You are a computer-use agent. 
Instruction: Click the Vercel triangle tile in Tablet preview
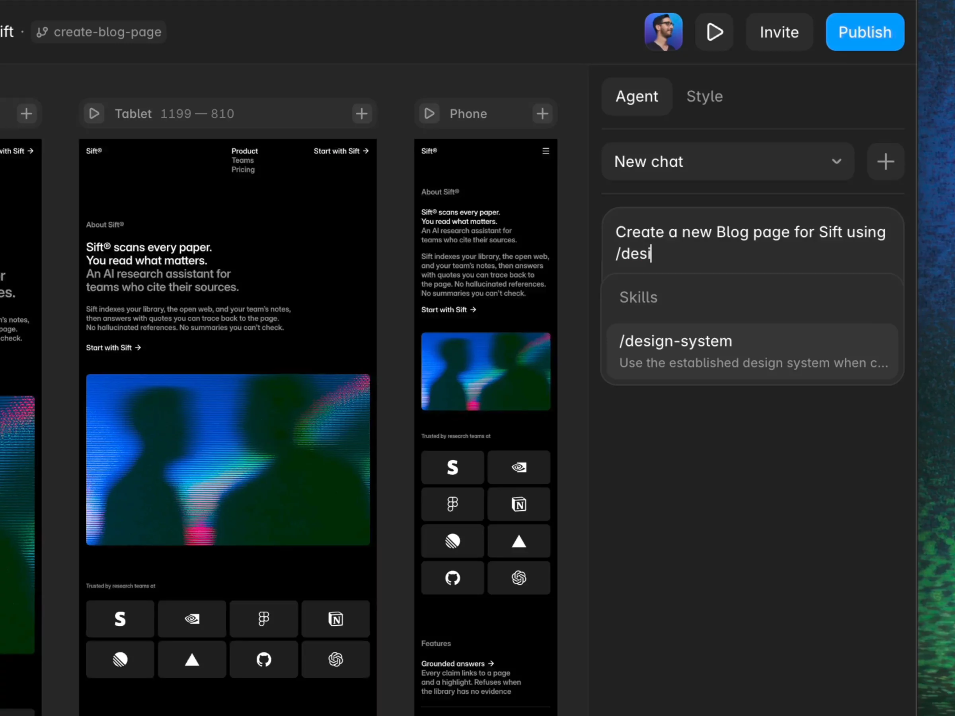tap(192, 660)
